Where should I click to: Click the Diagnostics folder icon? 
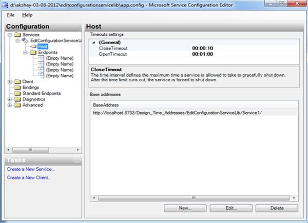pos(17,99)
